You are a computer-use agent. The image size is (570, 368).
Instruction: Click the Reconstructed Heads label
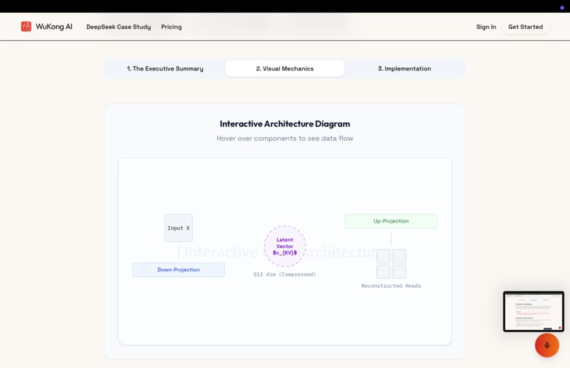pyautogui.click(x=391, y=286)
